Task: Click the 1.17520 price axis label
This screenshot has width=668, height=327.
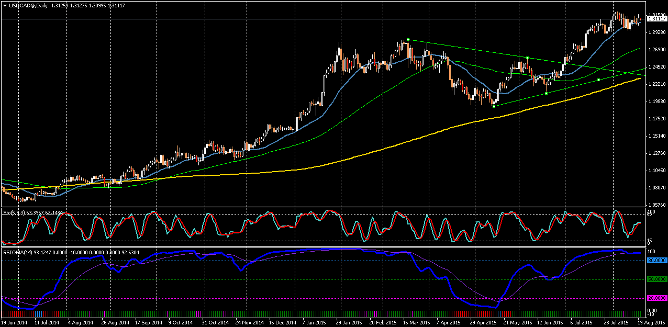Action: tap(656, 119)
